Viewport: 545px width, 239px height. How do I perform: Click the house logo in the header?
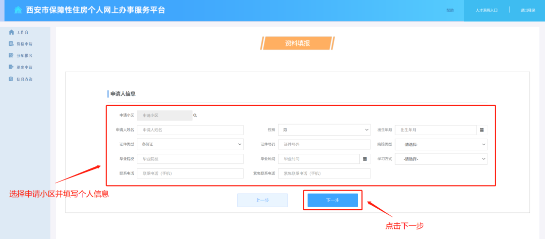click(x=18, y=10)
